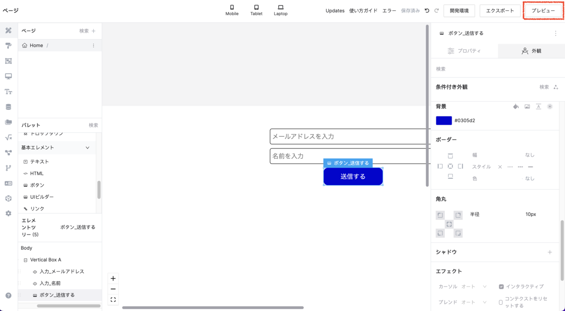The height and width of the screenshot is (311, 565).
Task: Switch to Tablet device view
Action: click(257, 10)
